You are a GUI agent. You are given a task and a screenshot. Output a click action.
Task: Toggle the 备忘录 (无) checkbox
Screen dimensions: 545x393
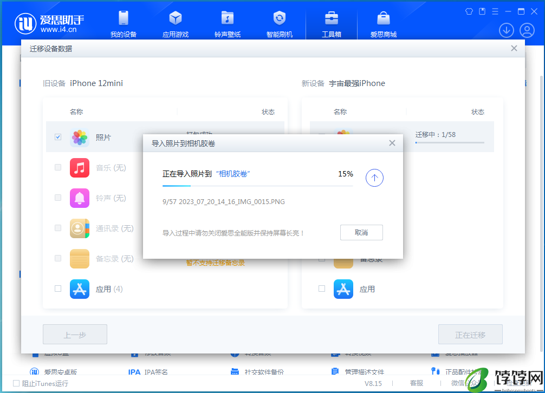point(58,258)
